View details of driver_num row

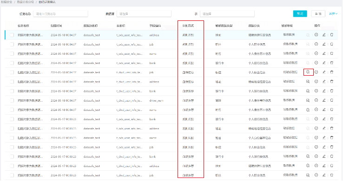pos(308,100)
